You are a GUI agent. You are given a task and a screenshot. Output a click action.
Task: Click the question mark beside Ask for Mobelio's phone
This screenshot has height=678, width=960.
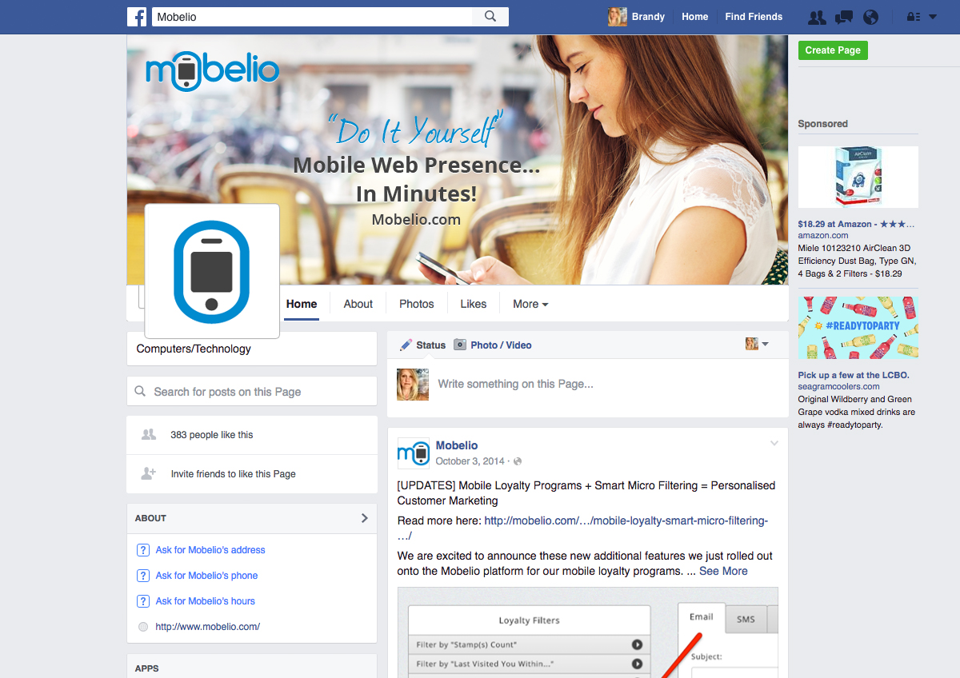point(142,575)
